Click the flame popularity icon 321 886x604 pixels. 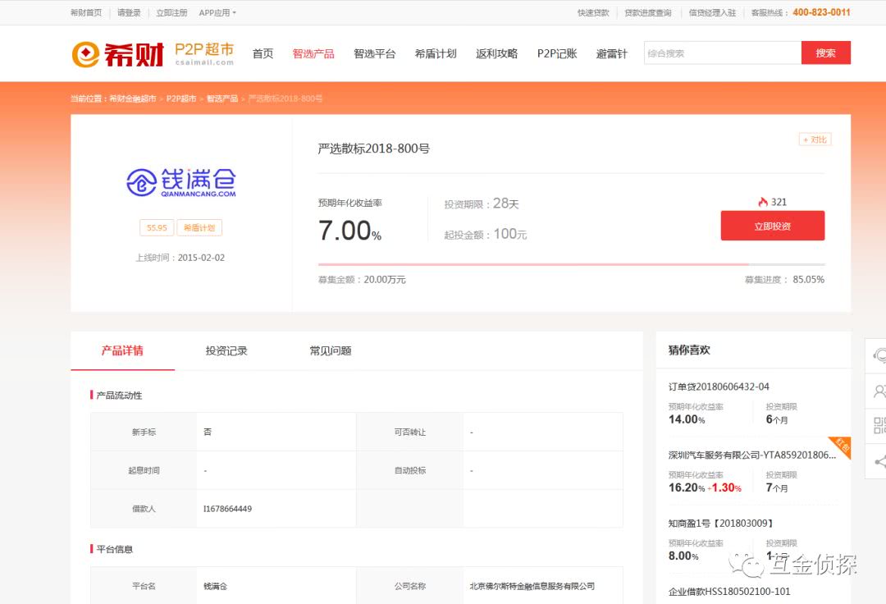point(763,202)
